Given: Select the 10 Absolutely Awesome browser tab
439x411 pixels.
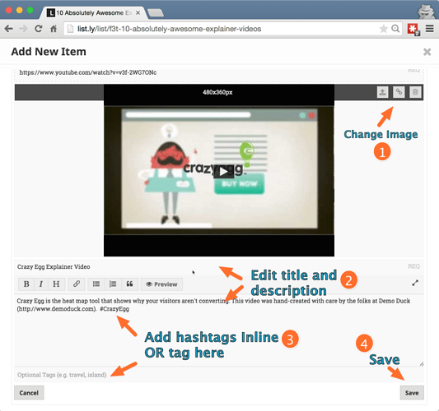Looking at the screenshot, I should [94, 13].
